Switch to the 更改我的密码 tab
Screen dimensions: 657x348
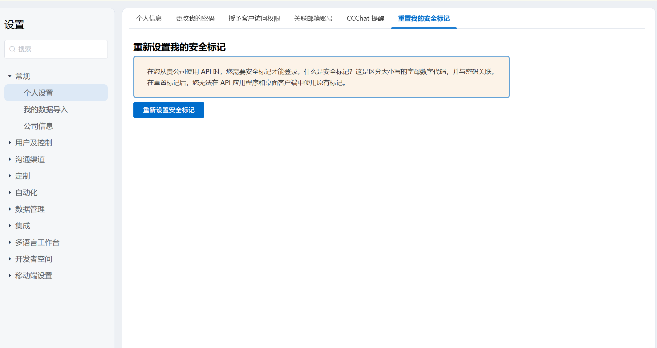[x=195, y=18]
